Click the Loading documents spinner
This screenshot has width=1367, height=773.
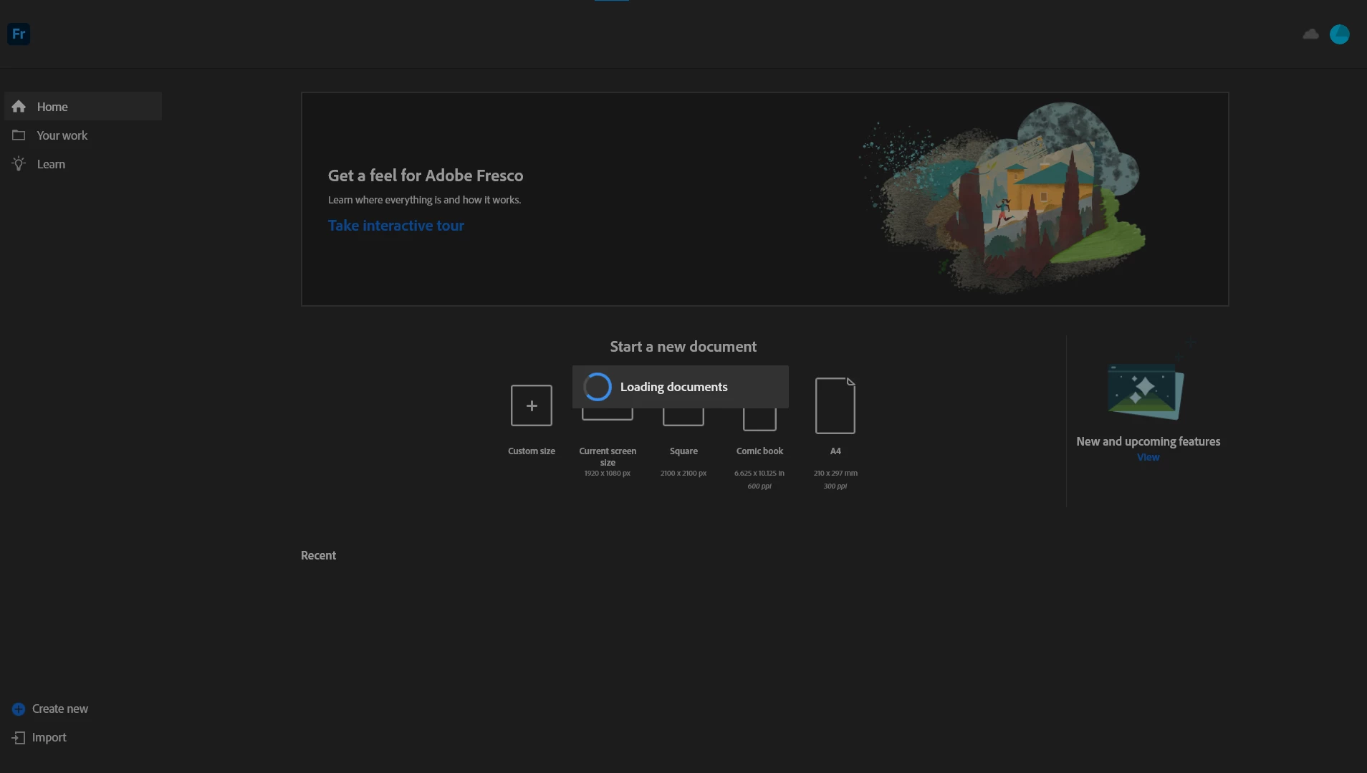tap(597, 387)
